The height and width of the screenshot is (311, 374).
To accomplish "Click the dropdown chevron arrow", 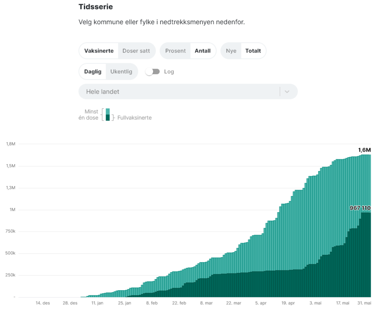I will tap(287, 92).
